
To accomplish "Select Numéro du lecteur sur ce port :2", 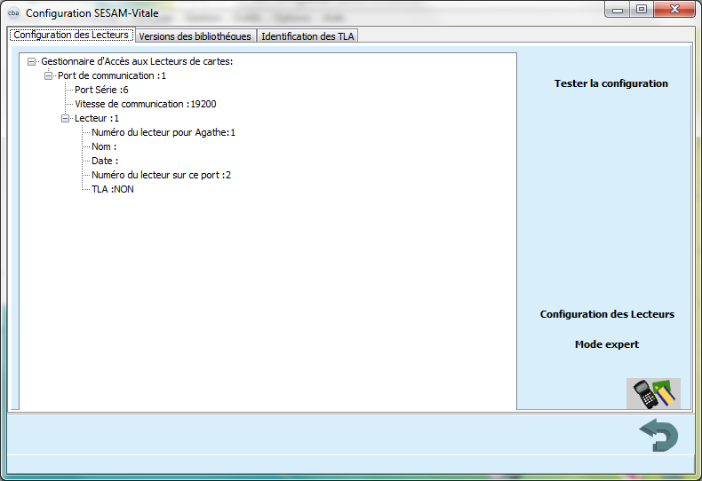I will pyautogui.click(x=161, y=175).
